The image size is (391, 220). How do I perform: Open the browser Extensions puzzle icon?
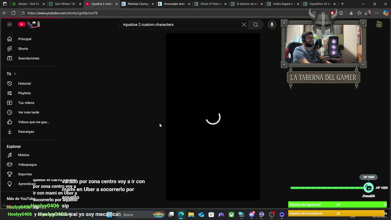click(341, 13)
